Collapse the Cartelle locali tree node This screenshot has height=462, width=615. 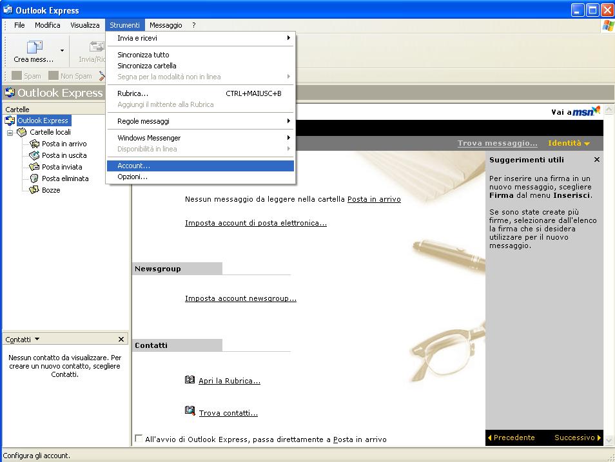click(10, 133)
